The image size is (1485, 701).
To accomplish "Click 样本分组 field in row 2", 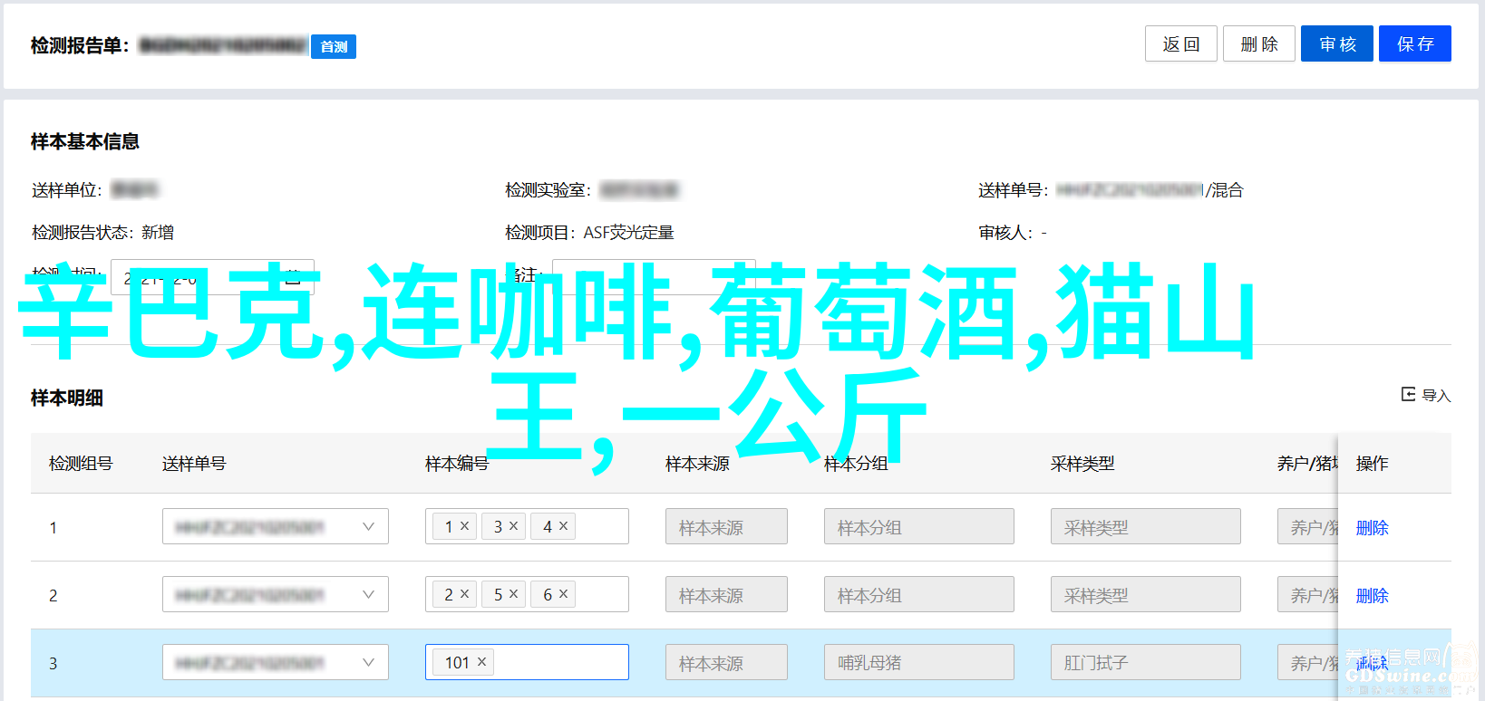I will pos(918,594).
